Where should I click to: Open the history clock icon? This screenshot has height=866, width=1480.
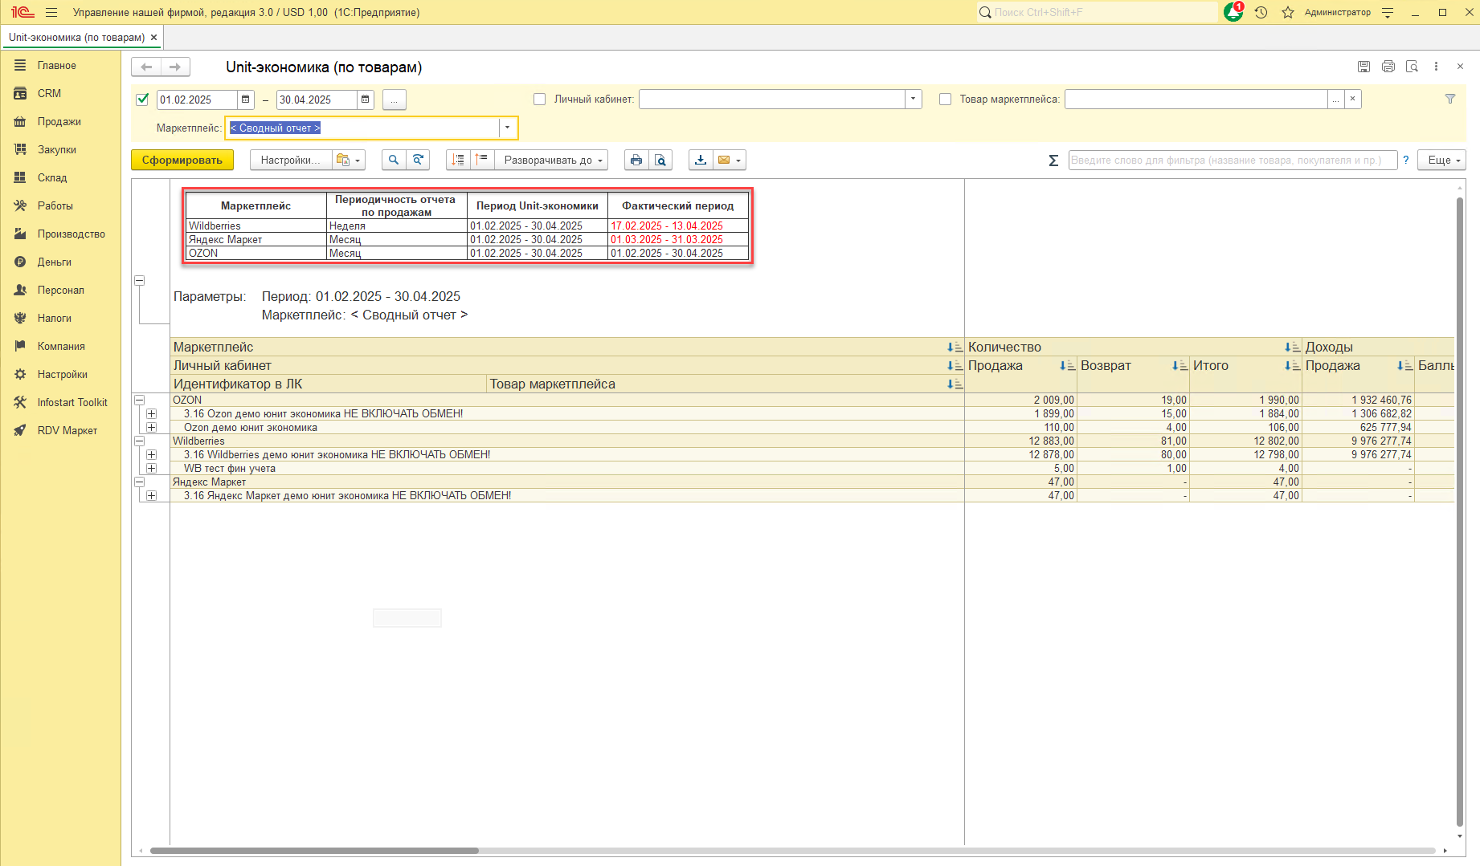pos(1261,12)
